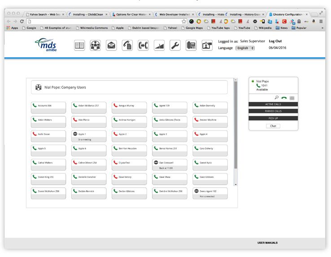331x257 pixels.
Task: Switch to the Yahoo Search browser tab
Action: point(44,14)
